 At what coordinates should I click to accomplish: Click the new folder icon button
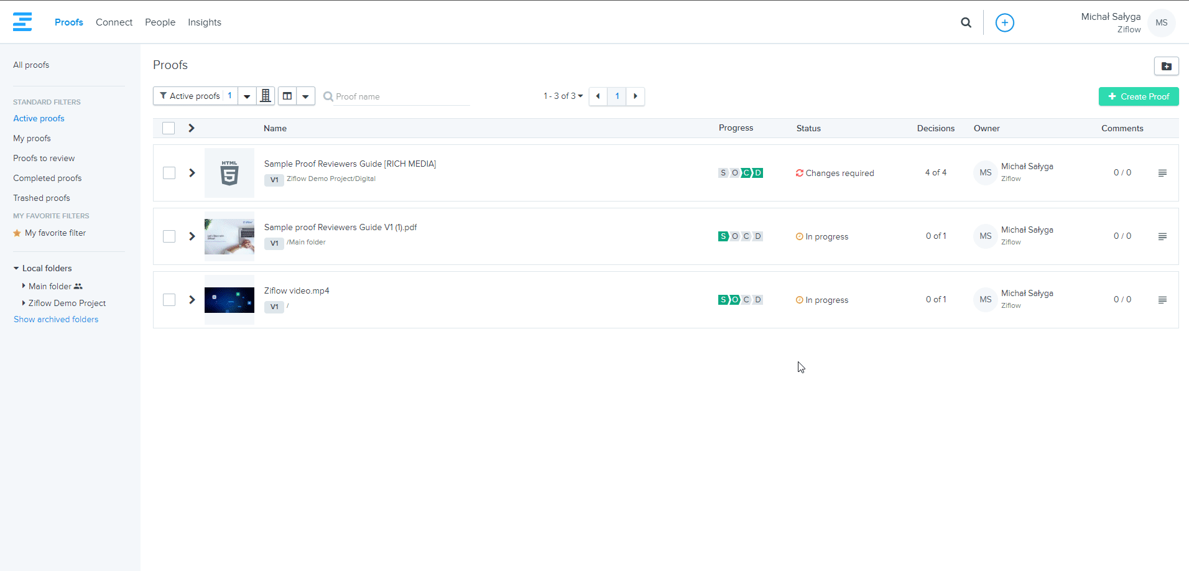[x=1166, y=66]
